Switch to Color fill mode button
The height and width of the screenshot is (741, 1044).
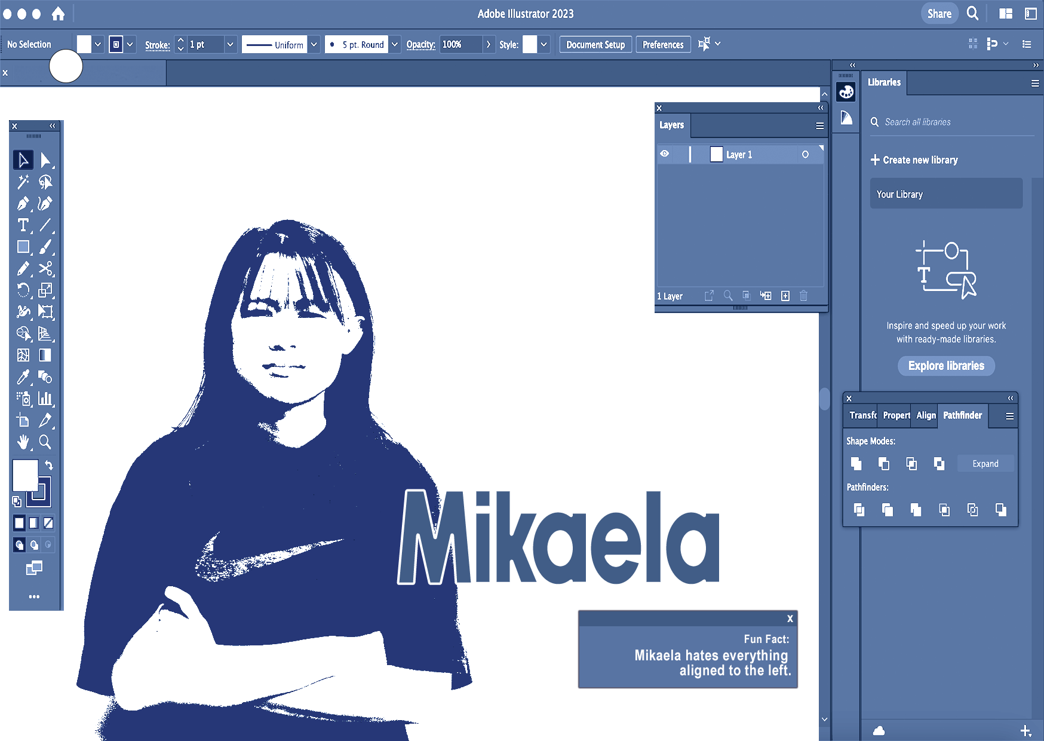[19, 523]
